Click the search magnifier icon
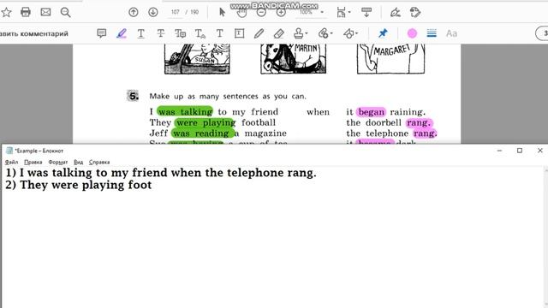 [x=65, y=13]
